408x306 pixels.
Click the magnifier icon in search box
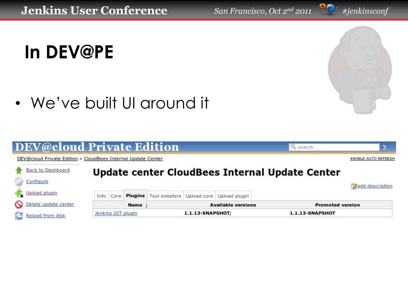pyautogui.click(x=293, y=147)
